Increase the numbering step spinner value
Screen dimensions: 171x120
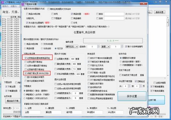122,46
